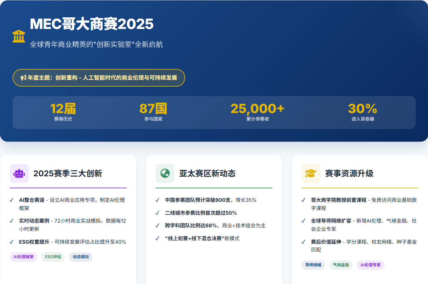Click the green globe icon

(165, 173)
